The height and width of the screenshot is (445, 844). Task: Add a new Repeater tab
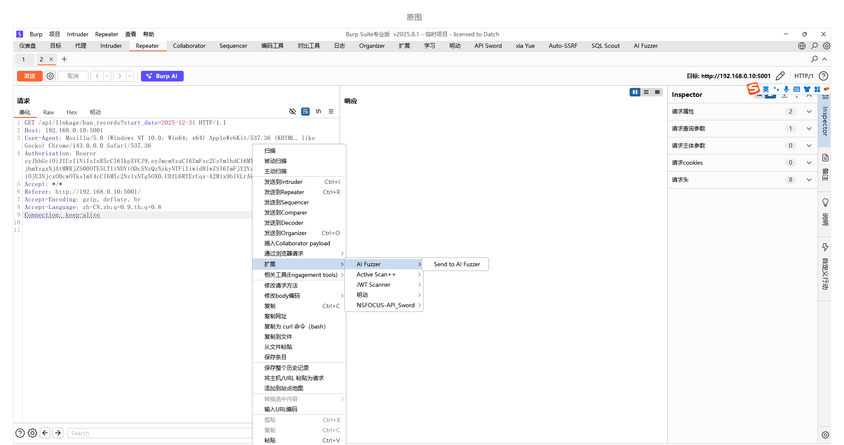click(64, 59)
